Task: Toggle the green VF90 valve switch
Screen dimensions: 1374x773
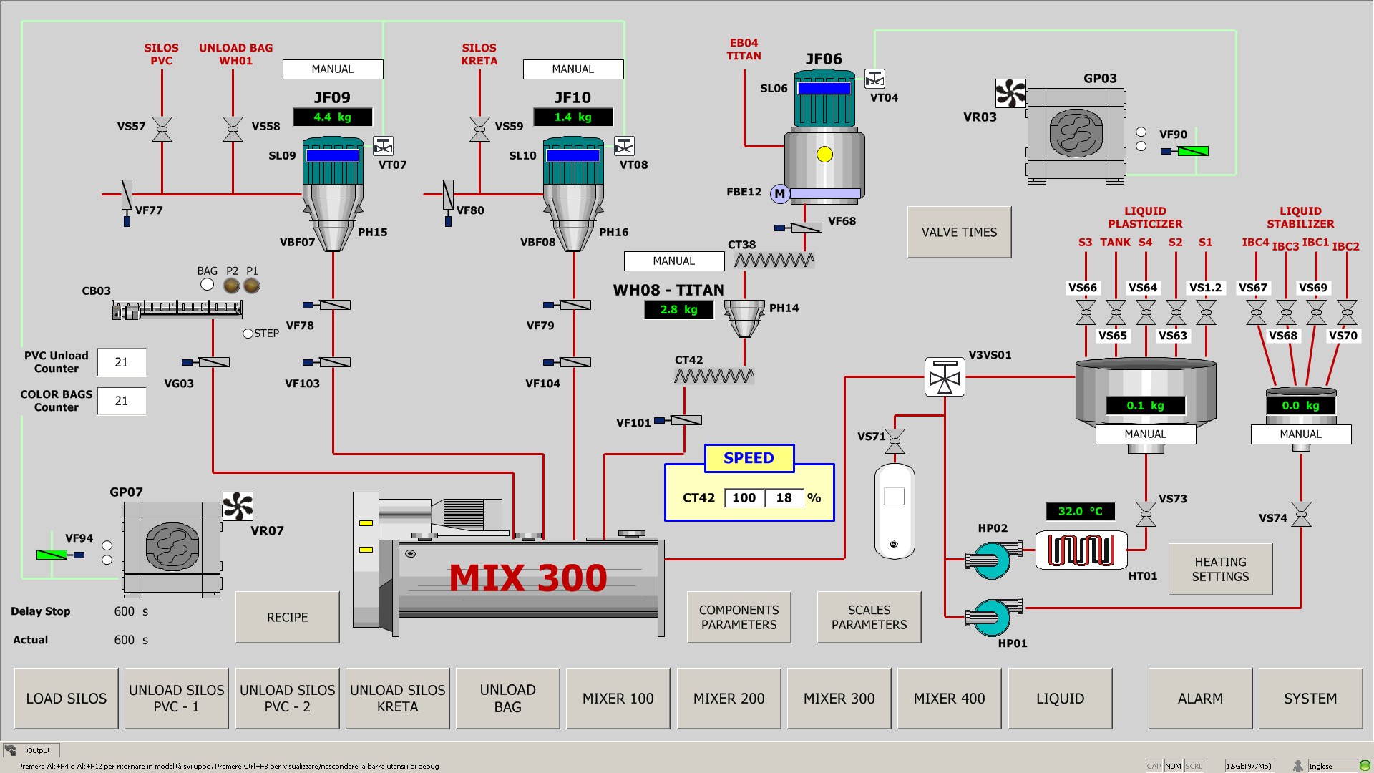Action: (1192, 151)
